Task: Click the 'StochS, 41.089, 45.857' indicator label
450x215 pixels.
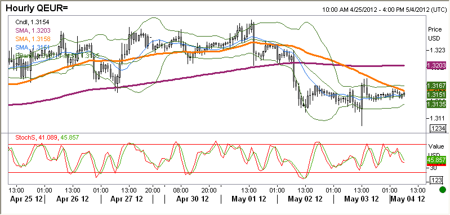Action: pyautogui.click(x=47, y=138)
